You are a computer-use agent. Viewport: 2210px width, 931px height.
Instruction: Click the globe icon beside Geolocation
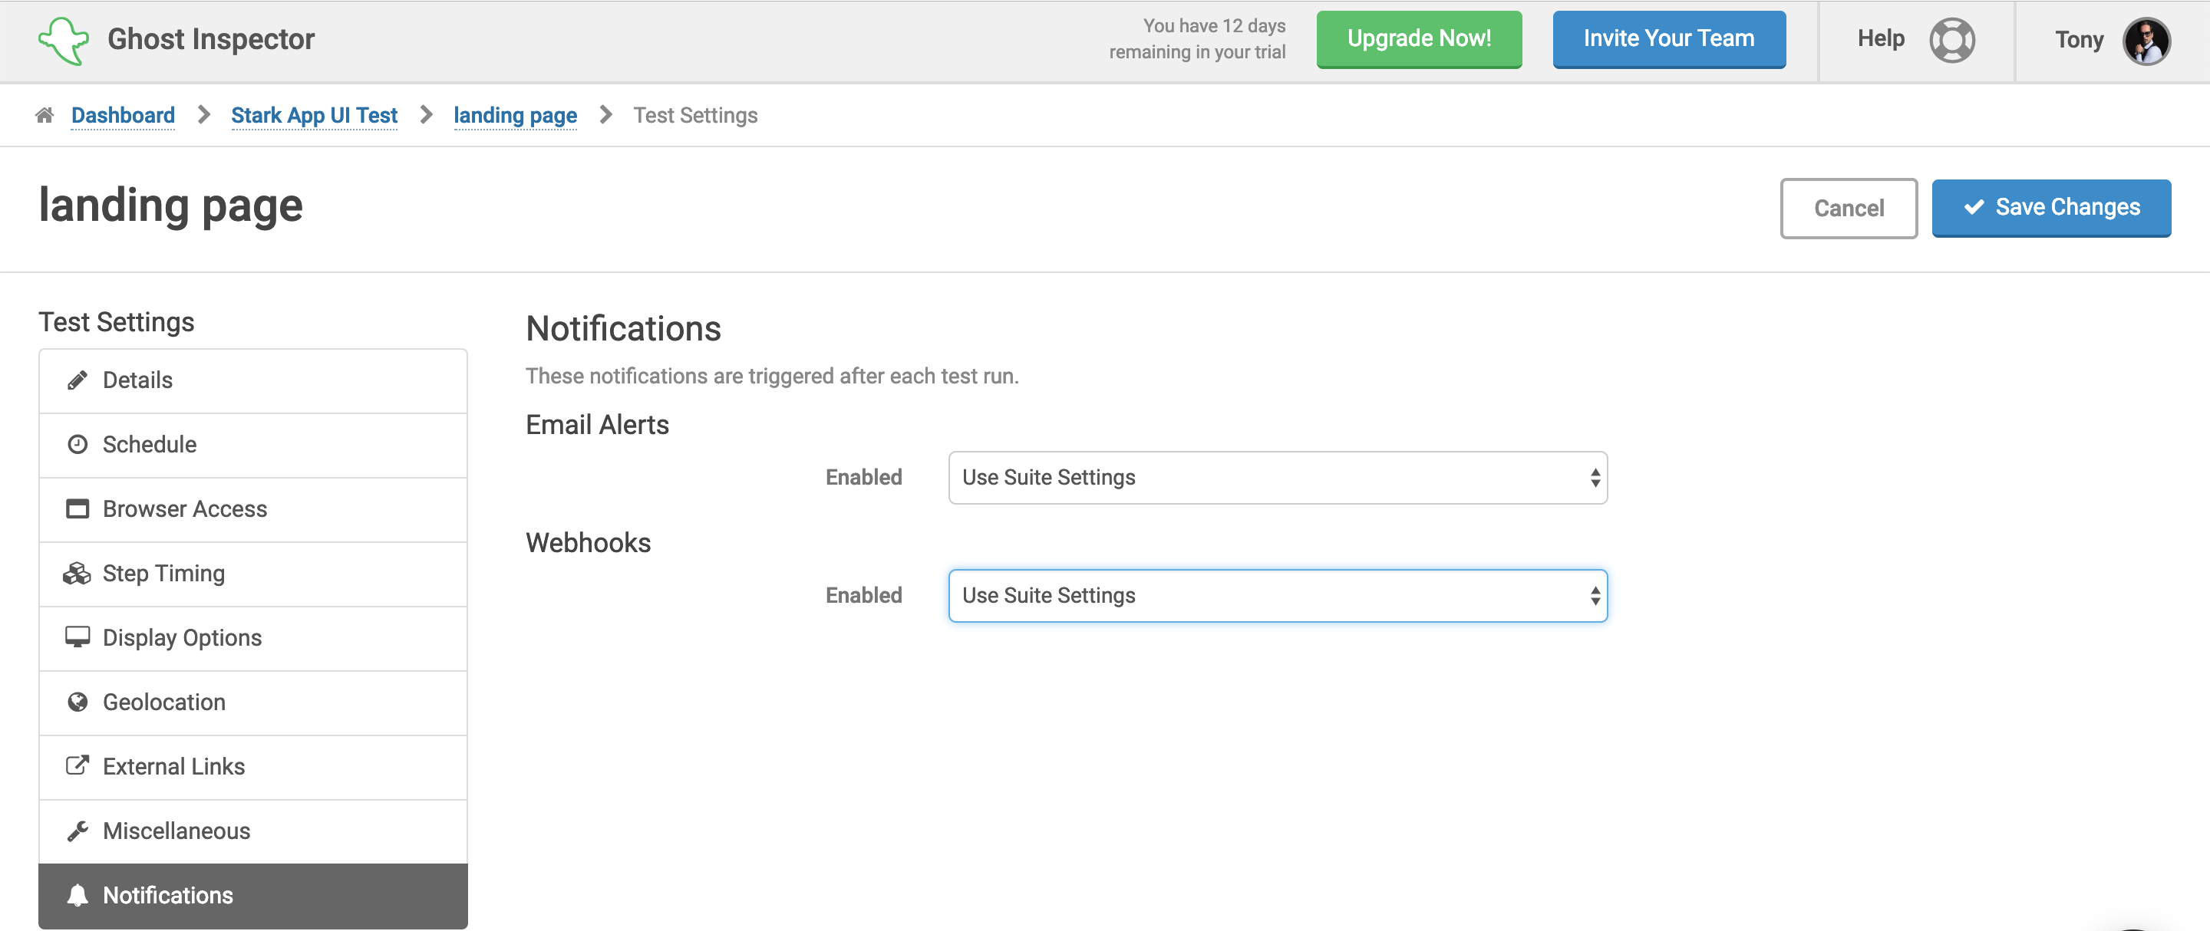78,702
